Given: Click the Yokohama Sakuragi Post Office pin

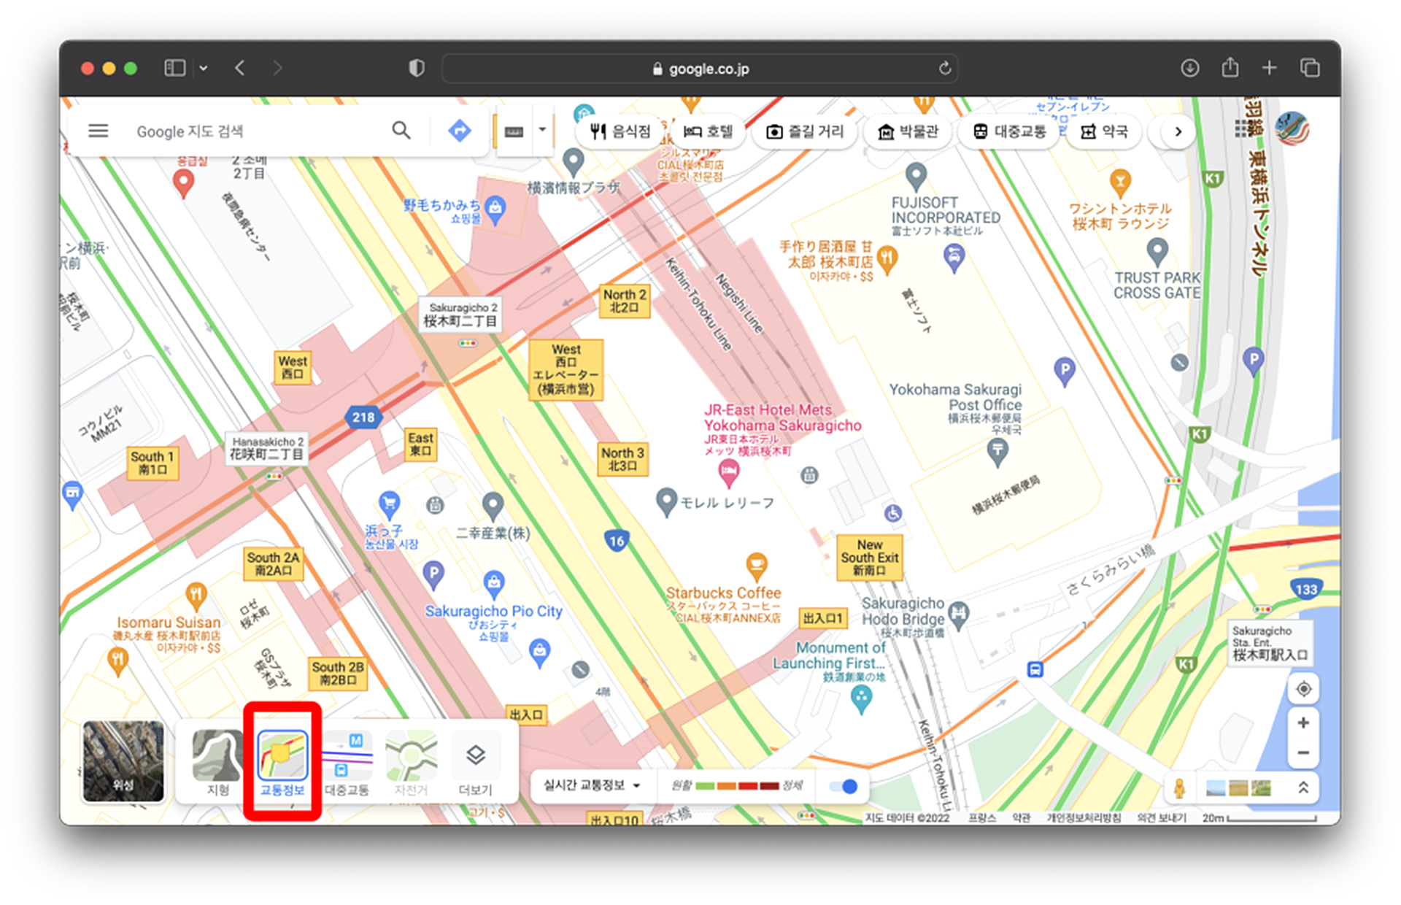Looking at the screenshot, I should [997, 452].
